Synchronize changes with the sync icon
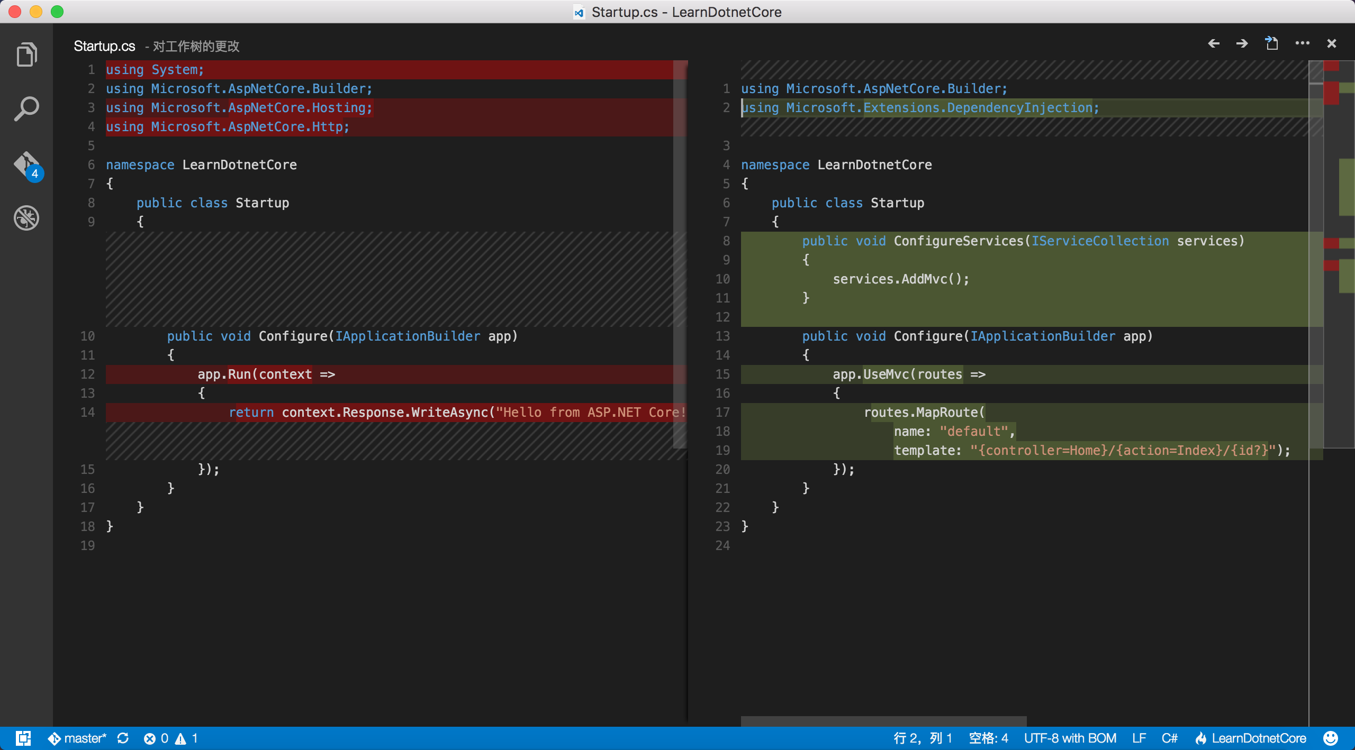 123,738
